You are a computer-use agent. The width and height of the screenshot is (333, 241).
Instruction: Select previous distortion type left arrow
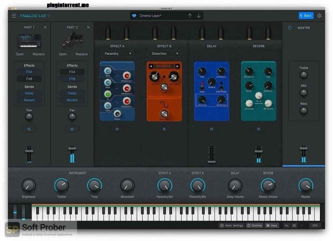click(151, 66)
